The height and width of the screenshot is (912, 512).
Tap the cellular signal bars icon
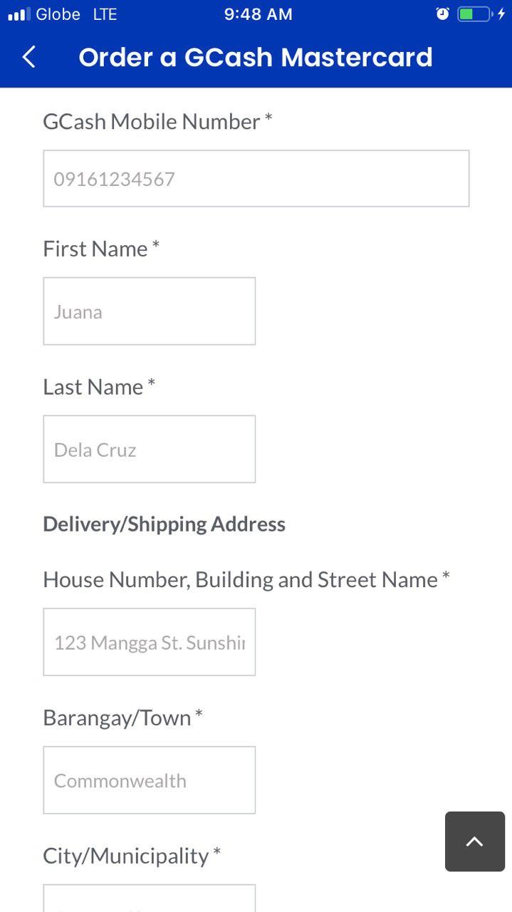pyautogui.click(x=19, y=14)
